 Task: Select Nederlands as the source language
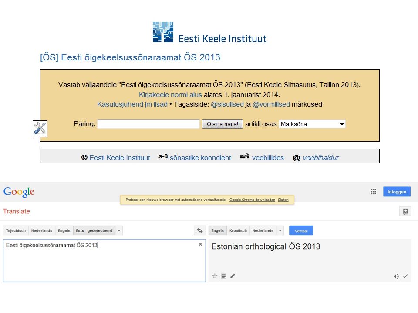pos(42,230)
